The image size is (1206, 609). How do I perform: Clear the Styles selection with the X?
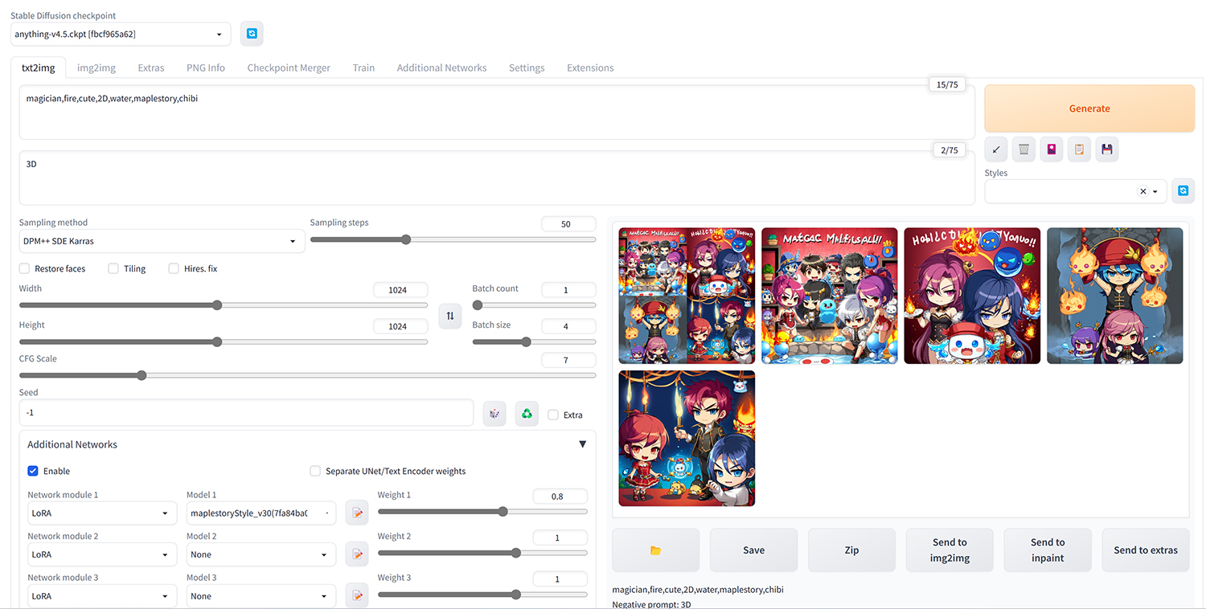[x=1142, y=191]
